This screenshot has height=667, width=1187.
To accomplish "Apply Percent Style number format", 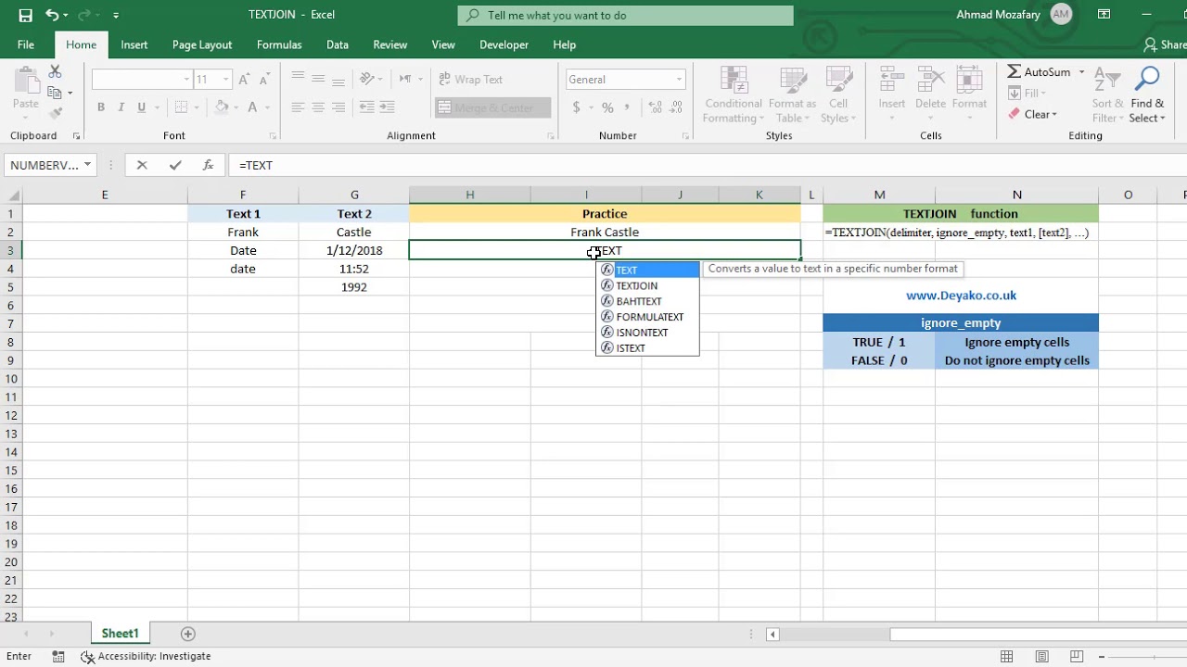I will click(607, 107).
